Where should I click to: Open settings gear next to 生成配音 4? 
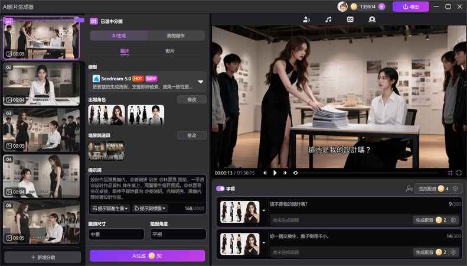(455, 189)
